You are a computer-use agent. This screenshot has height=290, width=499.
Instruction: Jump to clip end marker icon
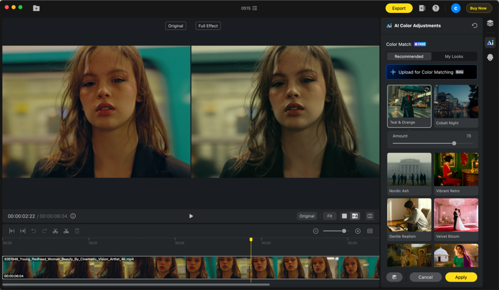(23, 231)
